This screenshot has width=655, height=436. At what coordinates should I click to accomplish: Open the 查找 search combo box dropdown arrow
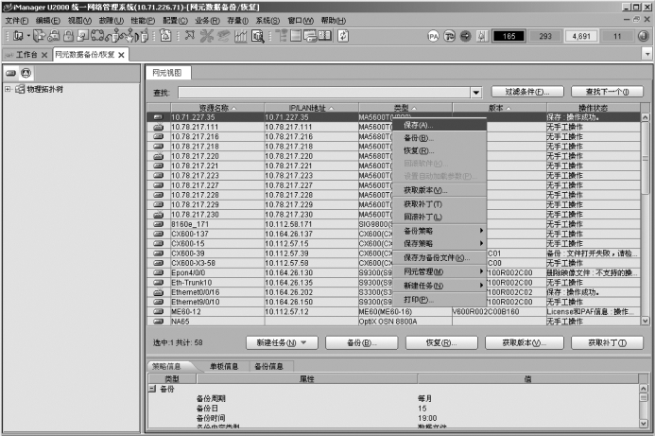(x=476, y=93)
